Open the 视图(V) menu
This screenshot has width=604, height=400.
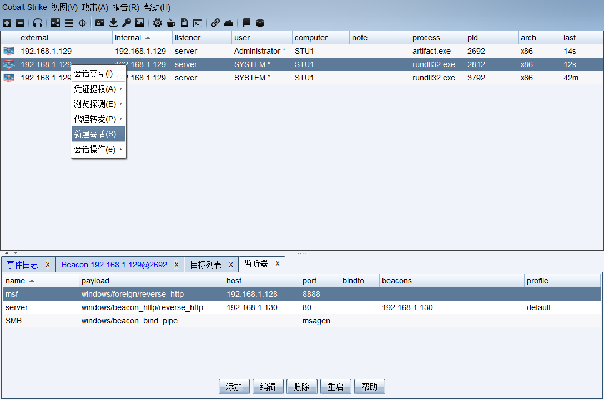pos(64,7)
